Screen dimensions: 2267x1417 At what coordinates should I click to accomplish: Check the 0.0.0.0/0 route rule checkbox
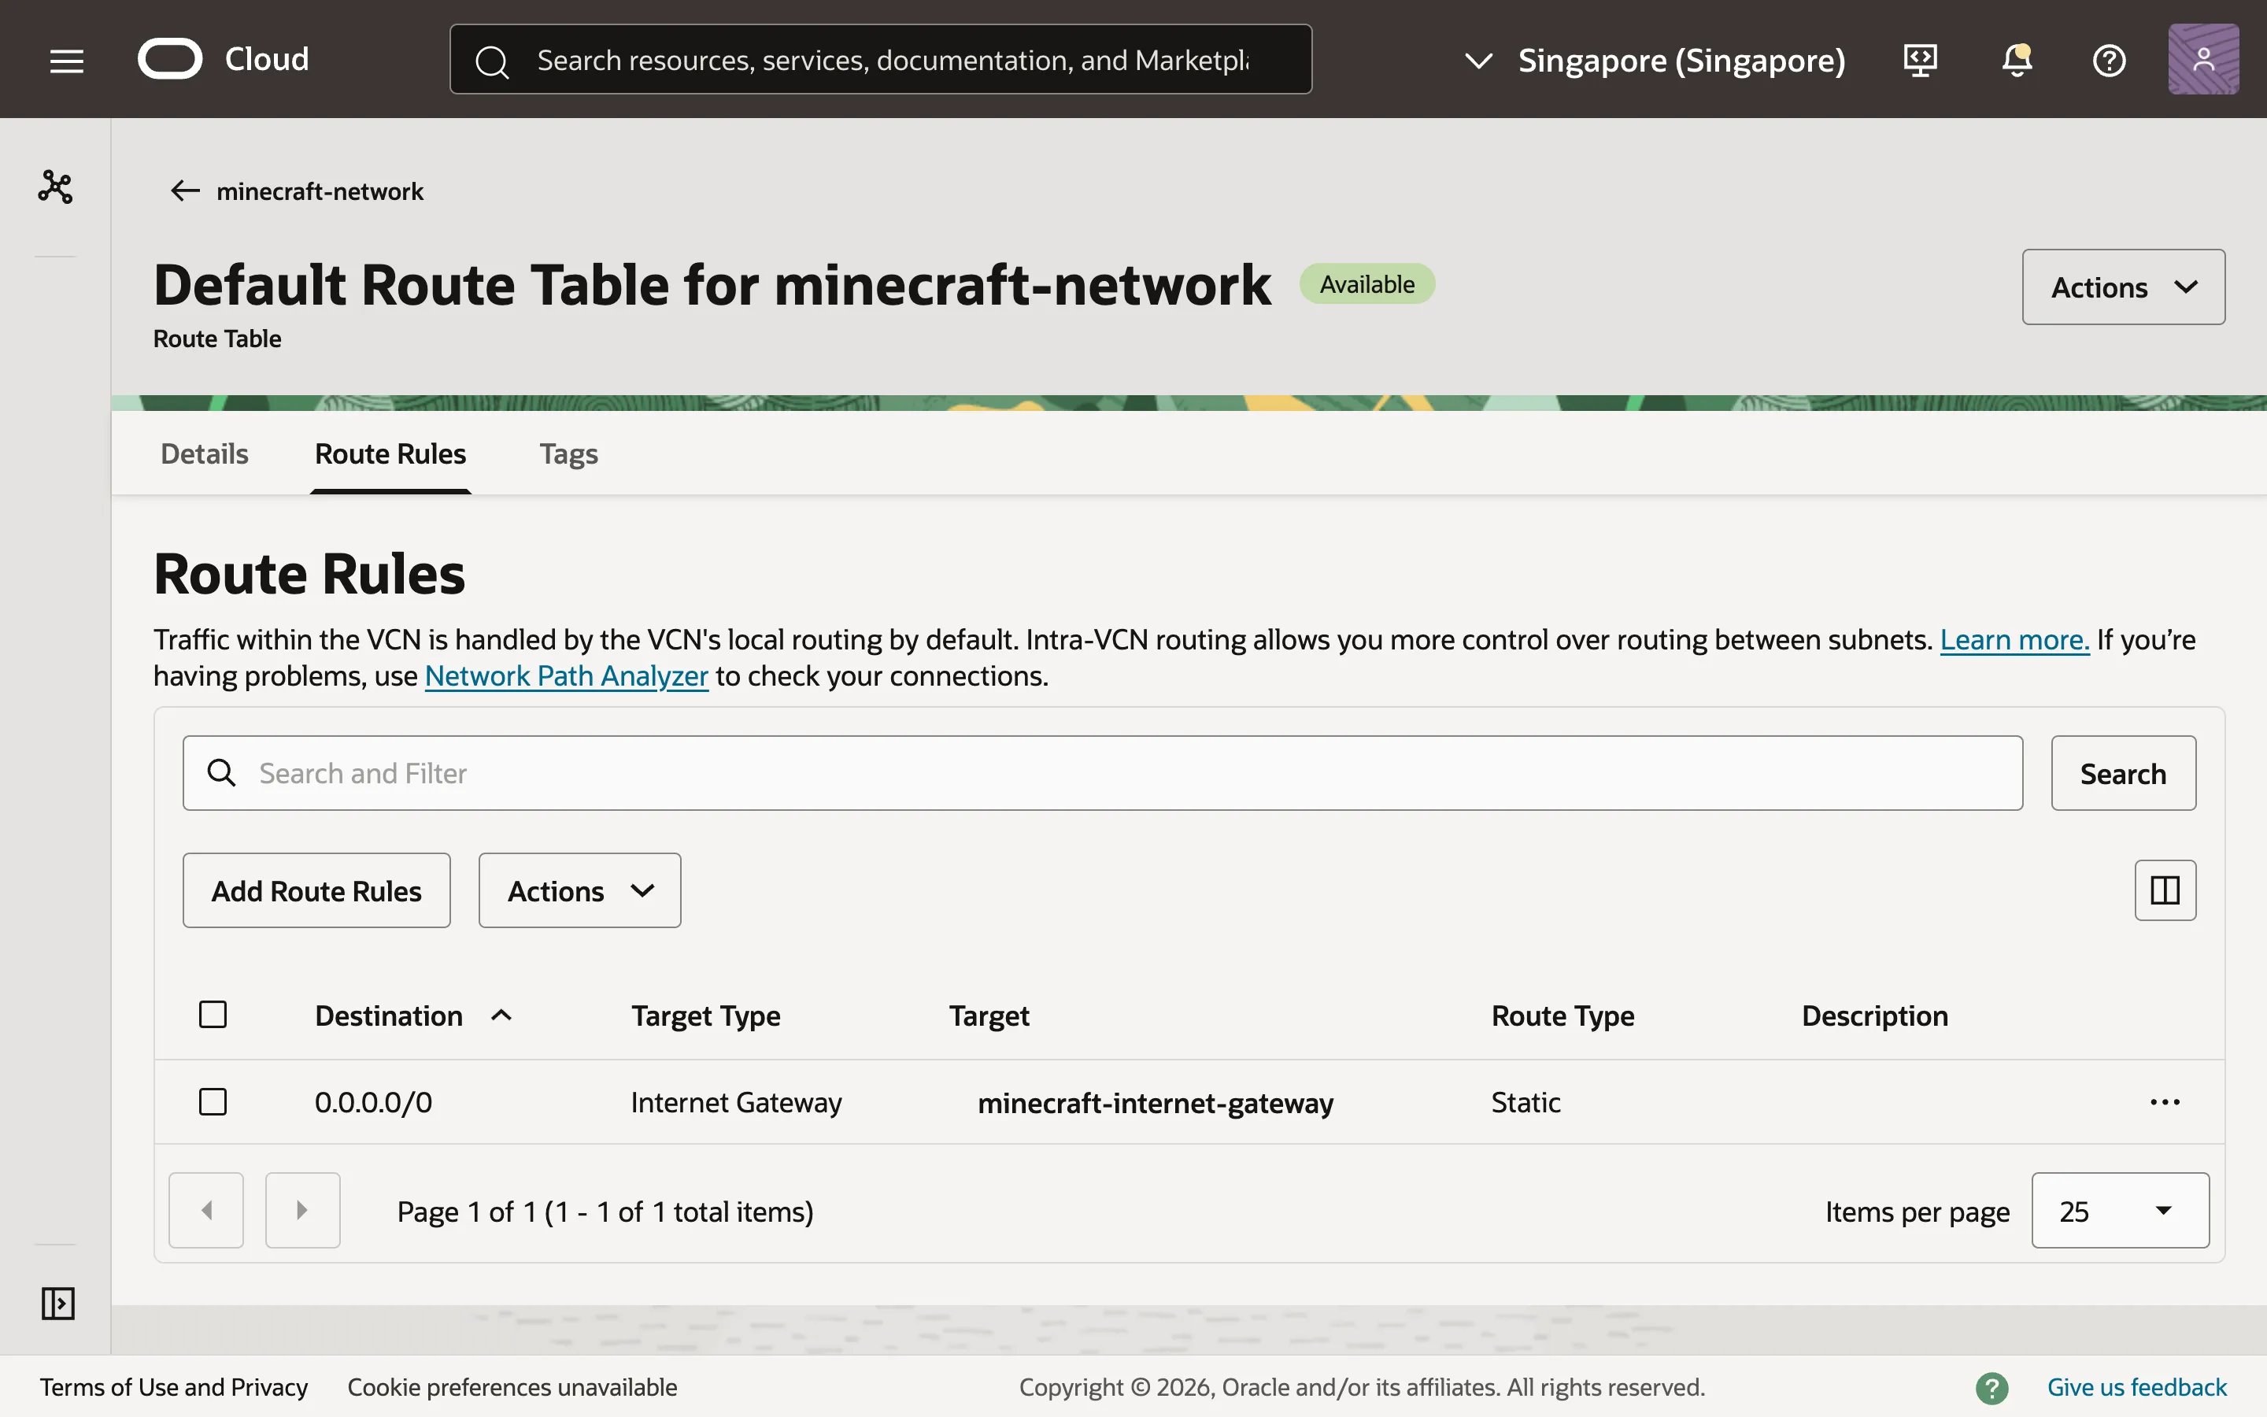tap(213, 1102)
